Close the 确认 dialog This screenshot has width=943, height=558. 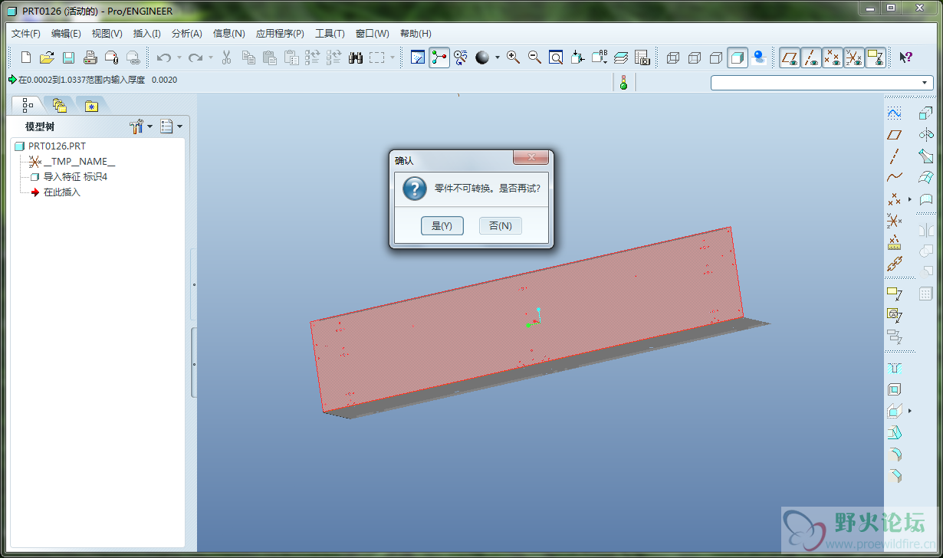pos(531,158)
